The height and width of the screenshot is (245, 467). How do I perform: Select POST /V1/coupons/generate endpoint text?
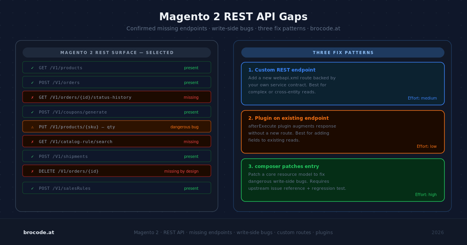point(73,112)
